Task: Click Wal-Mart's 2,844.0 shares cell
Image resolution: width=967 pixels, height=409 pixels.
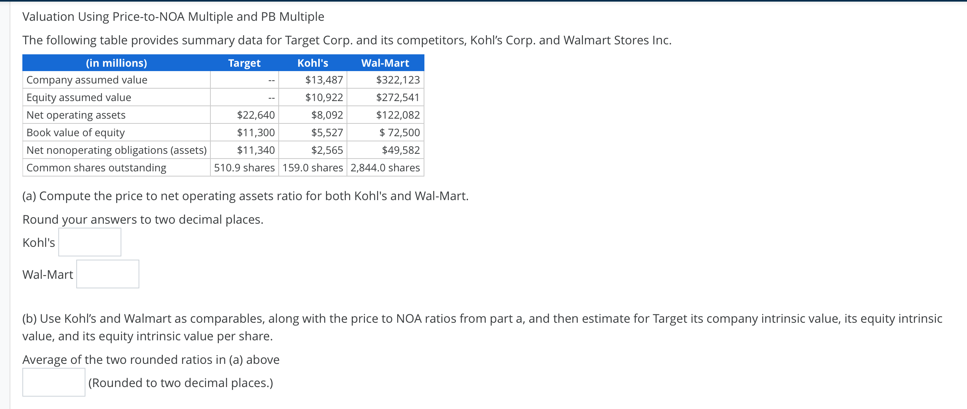Action: click(x=385, y=168)
